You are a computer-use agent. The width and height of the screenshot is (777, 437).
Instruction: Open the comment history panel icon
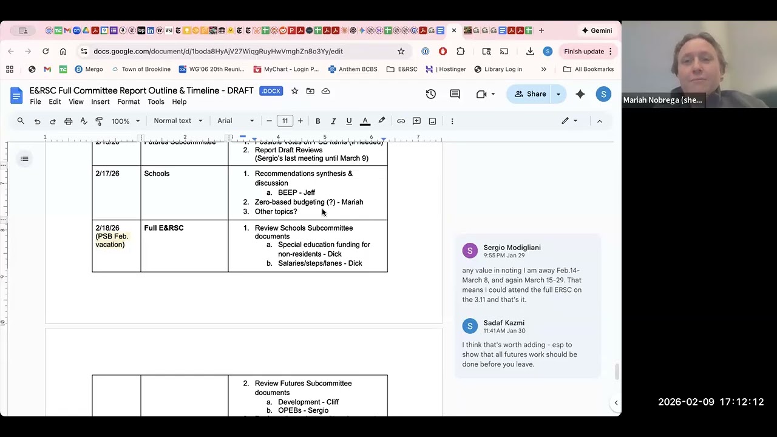point(455,94)
